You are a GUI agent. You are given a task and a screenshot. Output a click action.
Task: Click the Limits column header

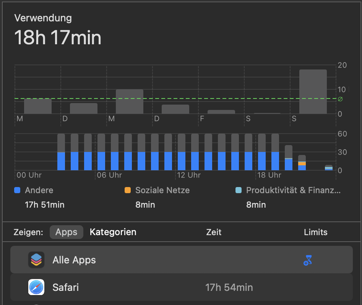point(316,232)
